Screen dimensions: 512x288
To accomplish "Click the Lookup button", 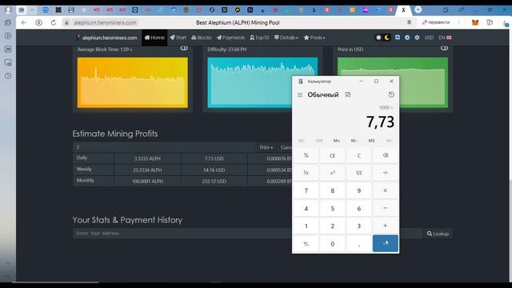I will 438,234.
